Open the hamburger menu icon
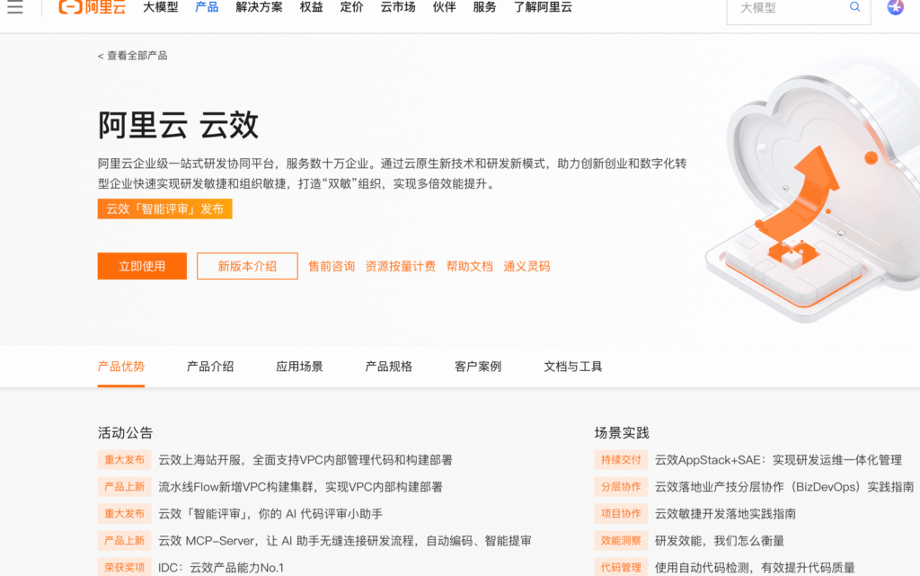 coord(15,7)
